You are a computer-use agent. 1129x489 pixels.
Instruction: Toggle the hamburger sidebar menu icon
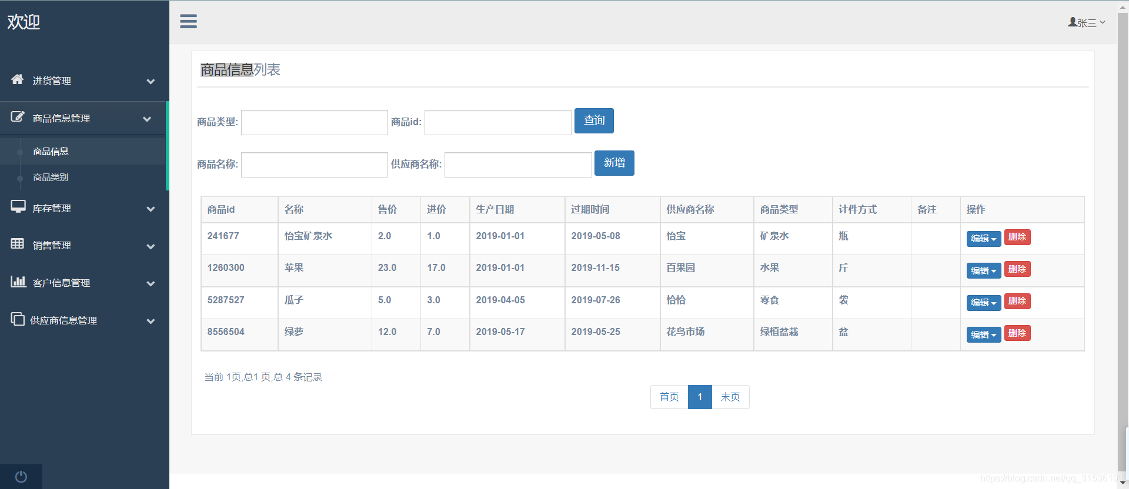[x=188, y=22]
